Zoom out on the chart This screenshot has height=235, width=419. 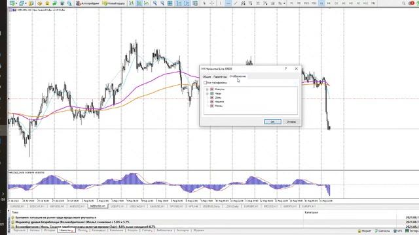coord(162,3)
